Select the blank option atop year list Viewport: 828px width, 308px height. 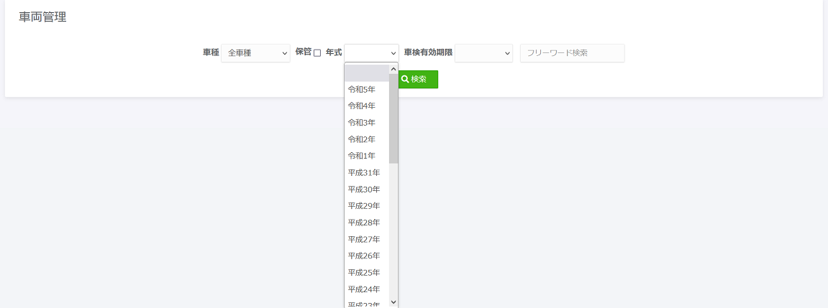[366, 73]
